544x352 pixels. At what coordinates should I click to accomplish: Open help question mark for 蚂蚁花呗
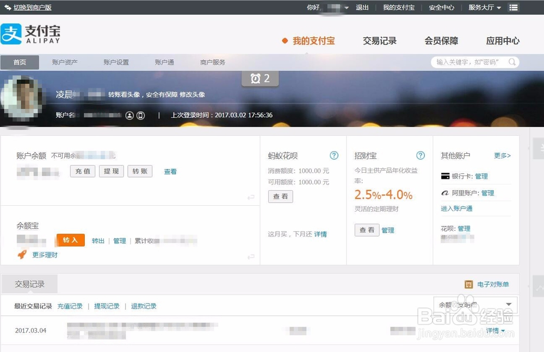334,155
